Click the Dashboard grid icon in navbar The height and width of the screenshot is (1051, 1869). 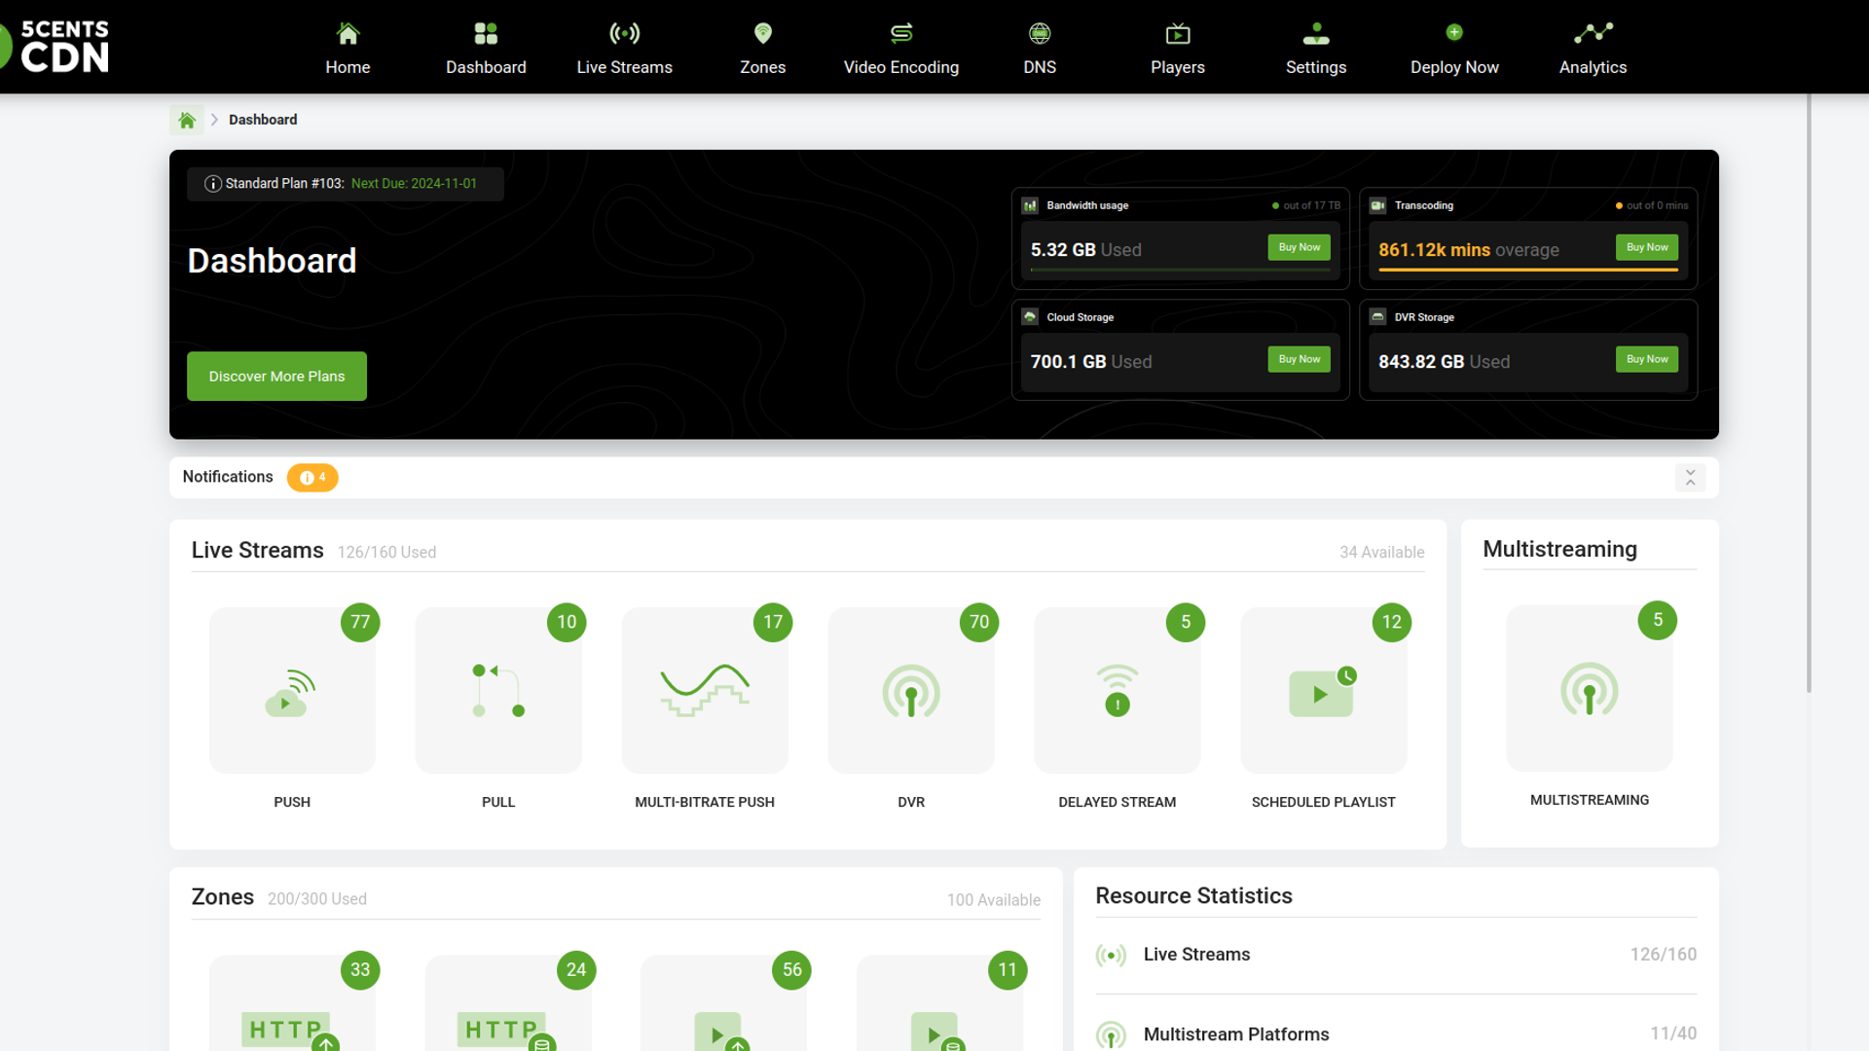click(x=486, y=34)
